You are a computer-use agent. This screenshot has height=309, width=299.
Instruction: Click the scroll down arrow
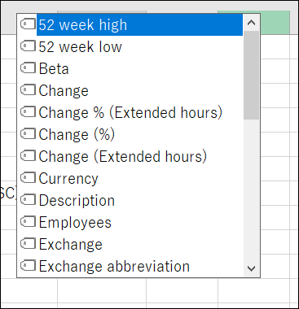pos(251,268)
